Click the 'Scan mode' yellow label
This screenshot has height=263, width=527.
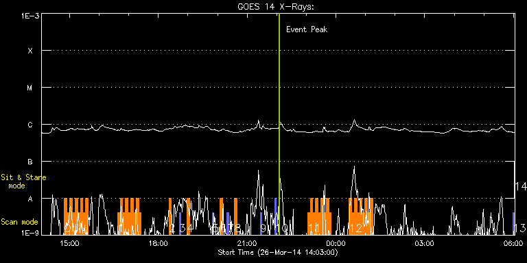[19, 222]
